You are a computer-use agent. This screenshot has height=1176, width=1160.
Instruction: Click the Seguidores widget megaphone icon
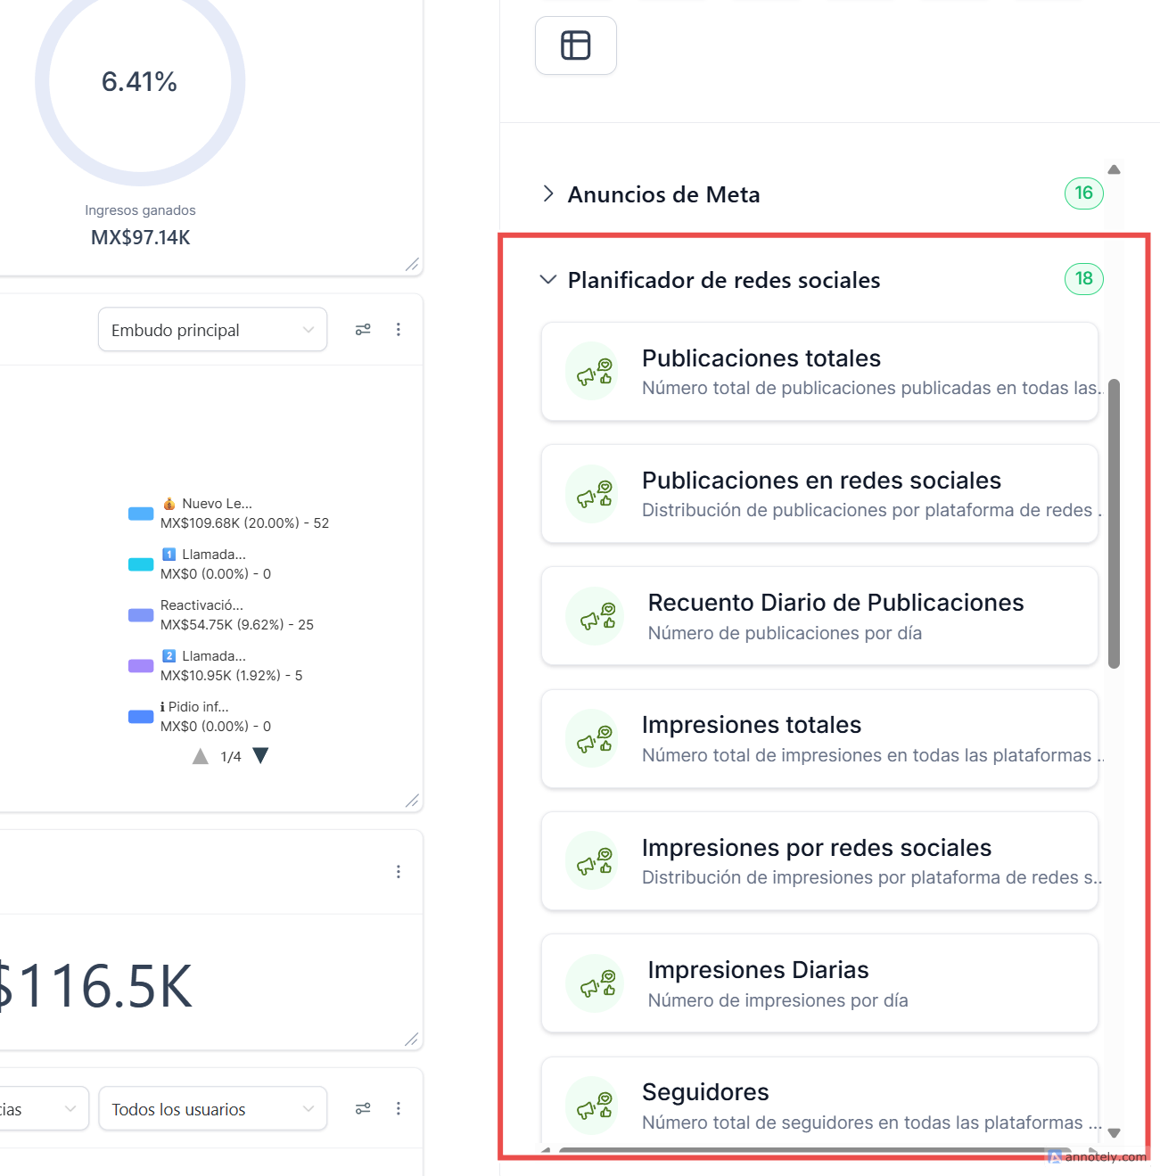coord(593,1106)
